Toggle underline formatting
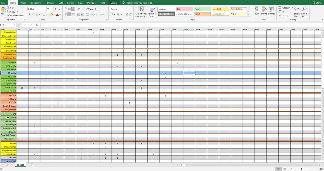 [x=37, y=14]
